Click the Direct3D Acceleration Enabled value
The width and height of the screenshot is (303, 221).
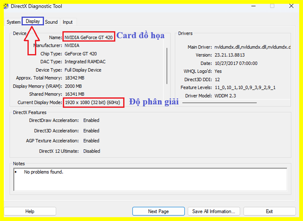click(91, 131)
